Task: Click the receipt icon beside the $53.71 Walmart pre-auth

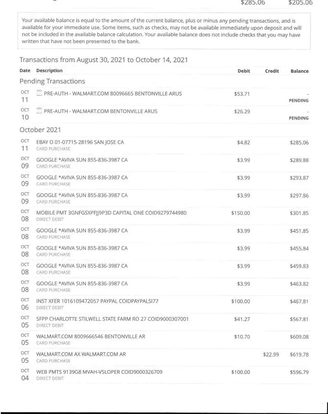Action: pyautogui.click(x=39, y=93)
